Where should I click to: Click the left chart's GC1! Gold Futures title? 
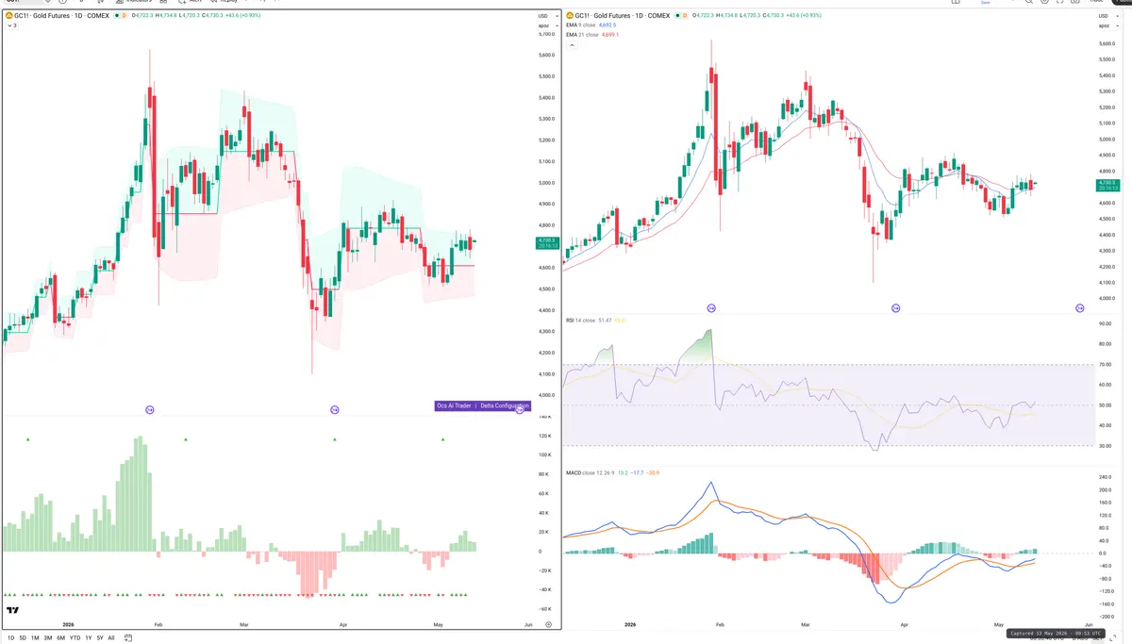tap(61, 15)
